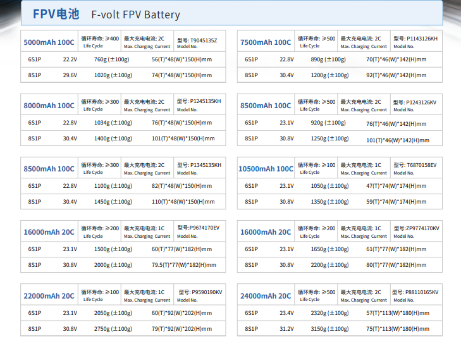The height and width of the screenshot is (339, 461).
Task: Click the 31.2V voltage value
Action: 286,329
